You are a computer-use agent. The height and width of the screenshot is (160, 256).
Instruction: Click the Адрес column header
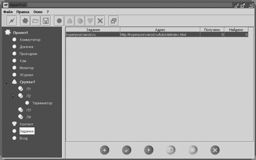160,30
